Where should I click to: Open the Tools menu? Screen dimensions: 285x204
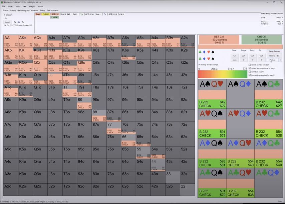[x=17, y=6]
